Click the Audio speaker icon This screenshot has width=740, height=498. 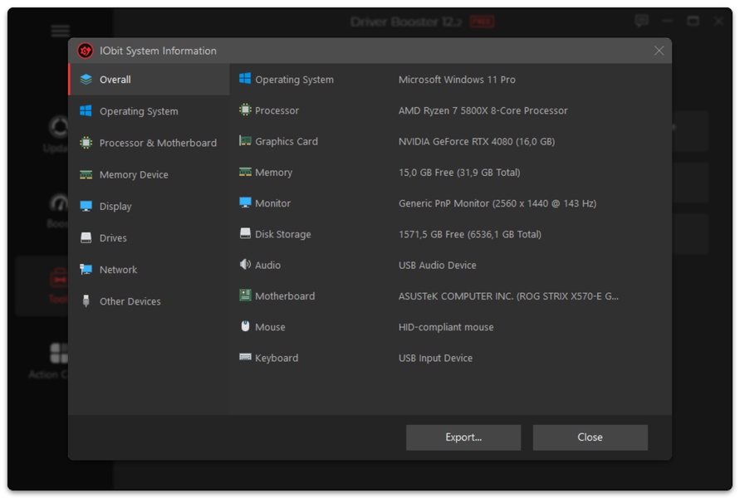pos(245,265)
